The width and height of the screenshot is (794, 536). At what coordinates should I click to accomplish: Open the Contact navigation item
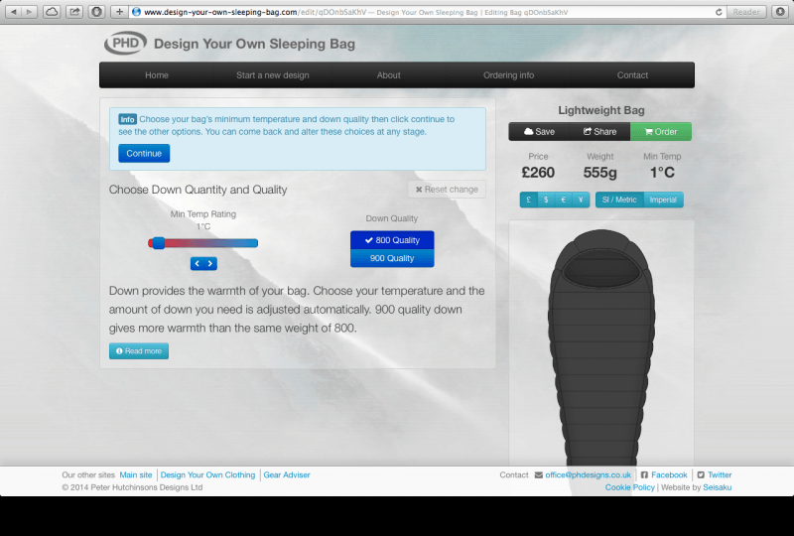pos(632,75)
